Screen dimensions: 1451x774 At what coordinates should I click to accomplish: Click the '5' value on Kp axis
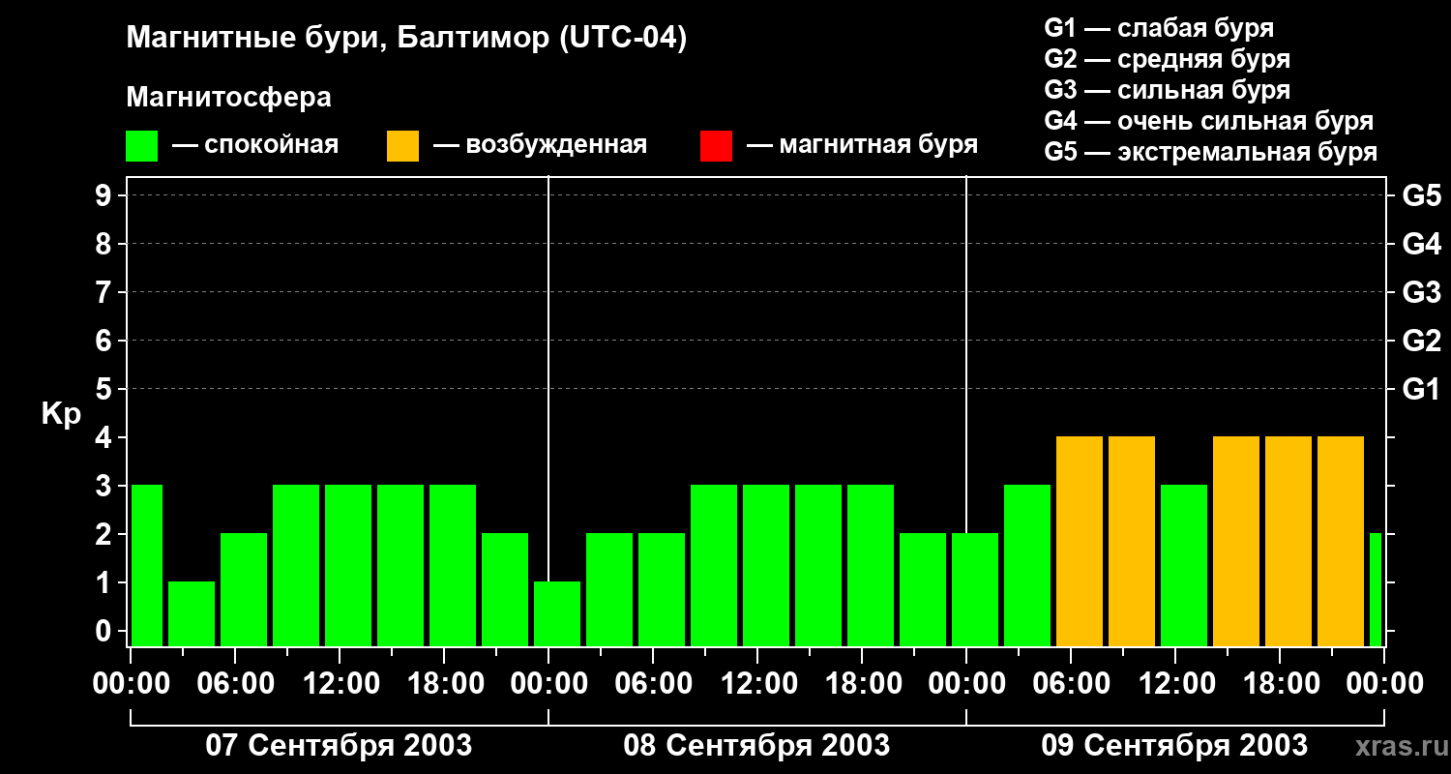(x=104, y=389)
